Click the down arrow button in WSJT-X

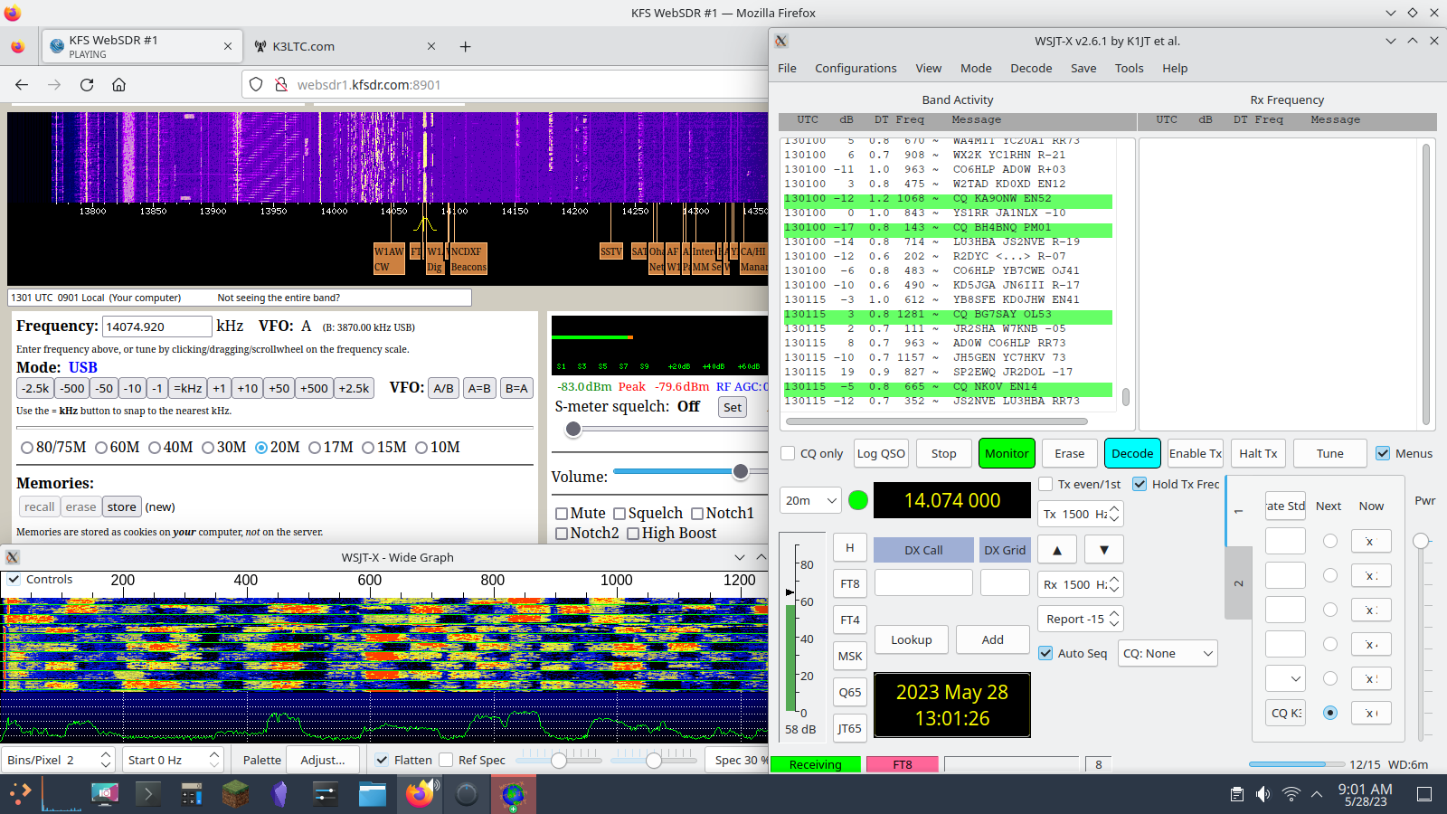[1104, 549]
